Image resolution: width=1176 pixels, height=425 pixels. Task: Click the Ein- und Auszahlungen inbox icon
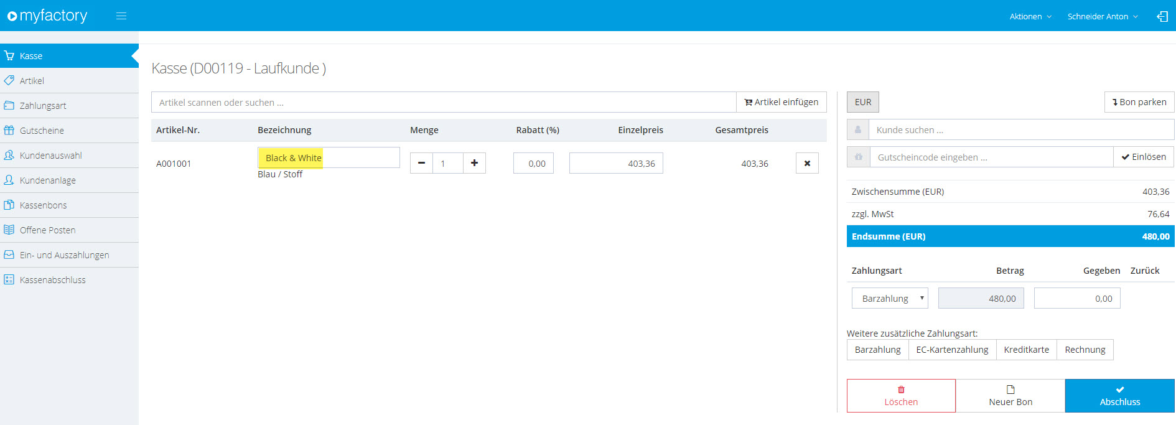(9, 255)
